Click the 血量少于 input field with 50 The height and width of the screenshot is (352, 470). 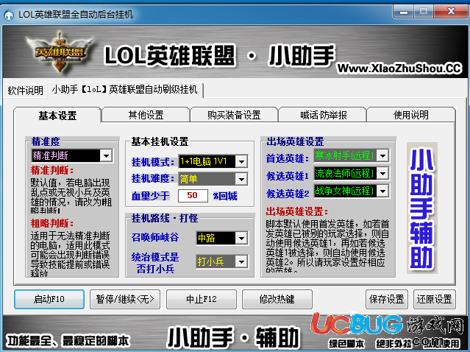[193, 196]
